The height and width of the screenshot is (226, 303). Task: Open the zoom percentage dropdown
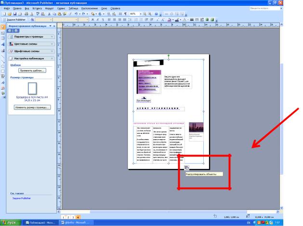coord(141,14)
